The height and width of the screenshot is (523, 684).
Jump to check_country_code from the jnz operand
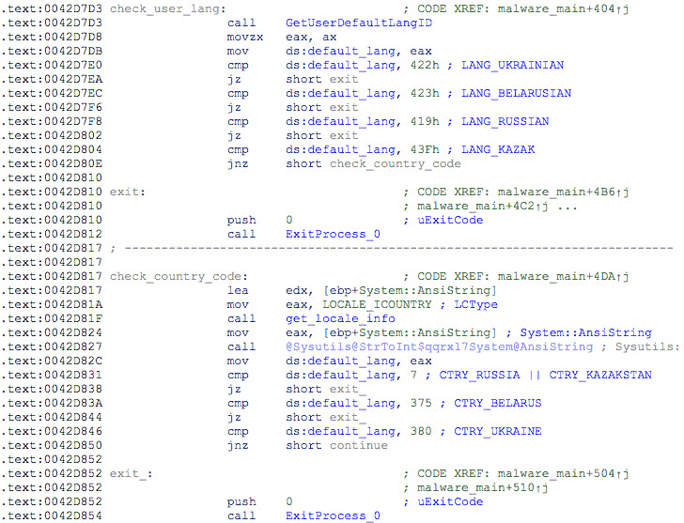(x=395, y=163)
